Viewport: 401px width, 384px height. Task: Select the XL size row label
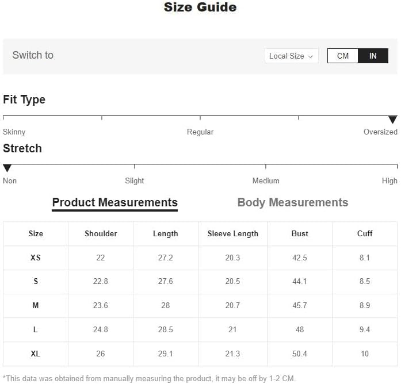(36, 354)
